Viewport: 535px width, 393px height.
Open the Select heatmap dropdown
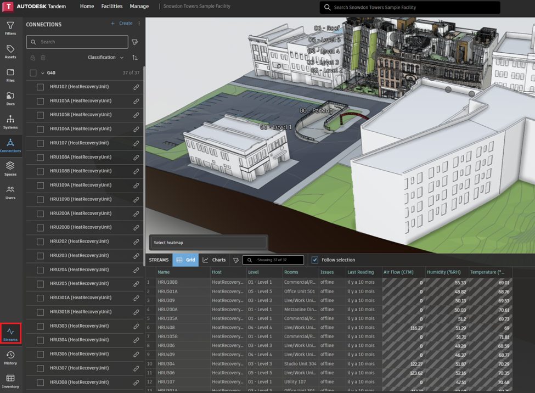(208, 243)
